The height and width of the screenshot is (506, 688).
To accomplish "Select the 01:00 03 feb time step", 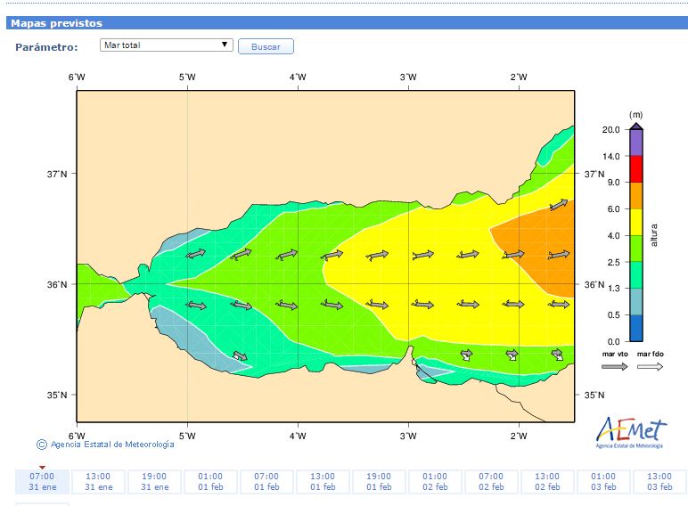I will 603,482.
